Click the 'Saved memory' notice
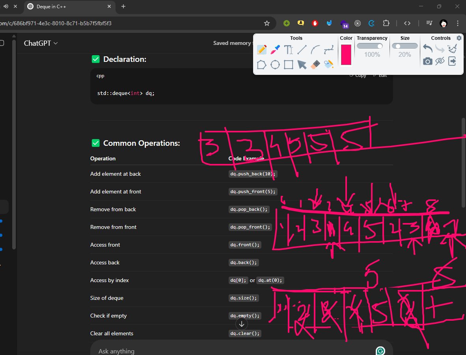The height and width of the screenshot is (355, 466). click(232, 43)
